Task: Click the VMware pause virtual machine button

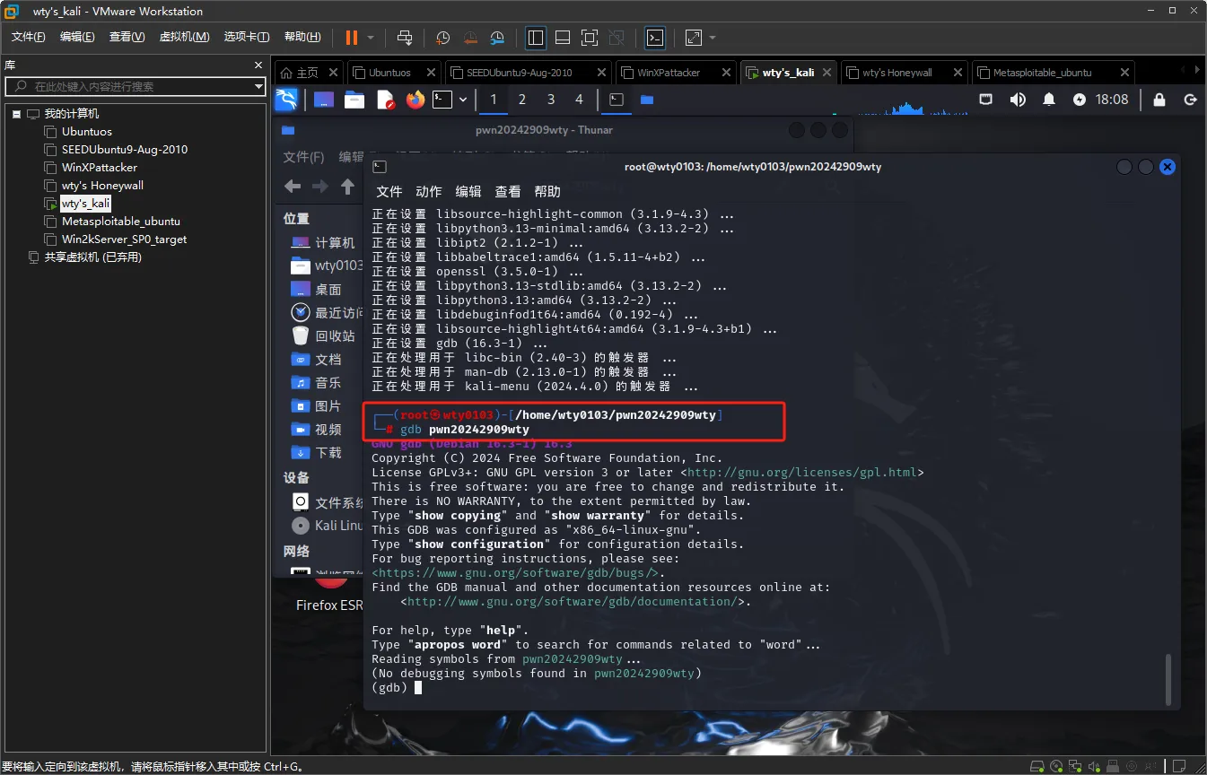Action: point(351,38)
